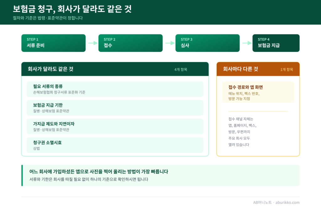Click subtitle 절차와 기준은 법령·표준약관이 정합니다
The width and height of the screenshot is (321, 214).
(x=48, y=18)
